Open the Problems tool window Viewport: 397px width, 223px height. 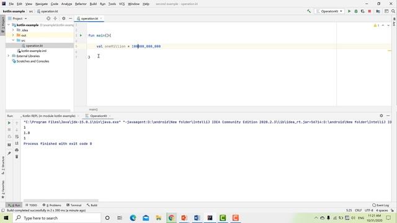point(52,205)
